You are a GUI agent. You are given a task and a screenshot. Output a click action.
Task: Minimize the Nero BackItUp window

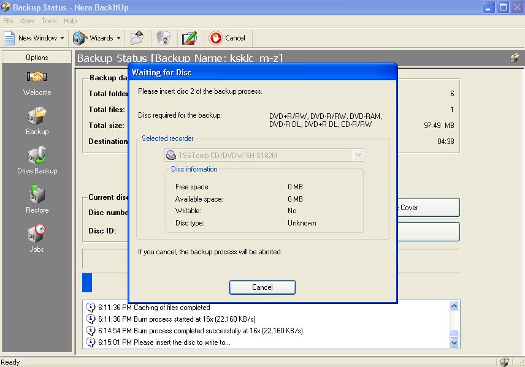(x=489, y=7)
